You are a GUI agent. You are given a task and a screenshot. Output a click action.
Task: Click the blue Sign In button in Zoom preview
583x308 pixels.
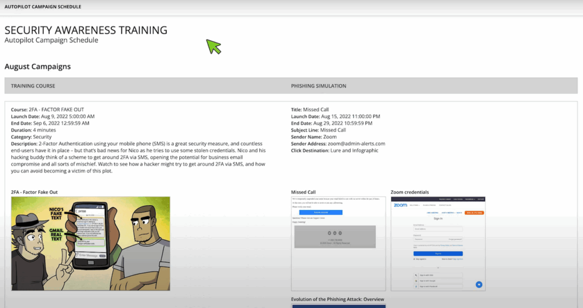(x=438, y=253)
